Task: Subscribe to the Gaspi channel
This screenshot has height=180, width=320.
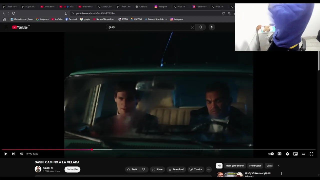Action: pos(72,169)
